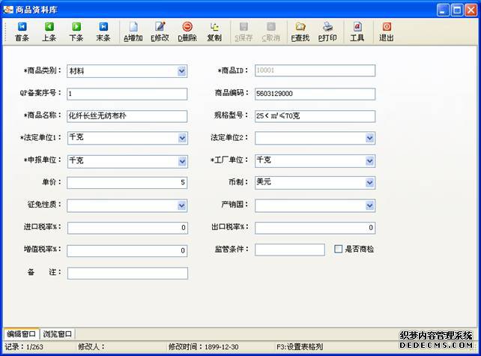Viewport: 481px width, 356px height.
Task: Expand the 产销国 country dropdown
Action: point(369,205)
